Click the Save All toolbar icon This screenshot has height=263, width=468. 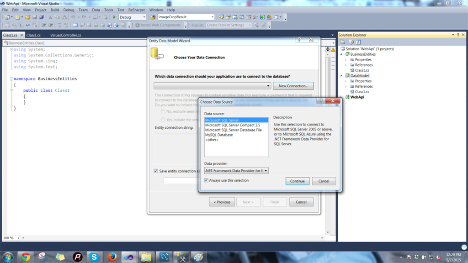pos(42,17)
